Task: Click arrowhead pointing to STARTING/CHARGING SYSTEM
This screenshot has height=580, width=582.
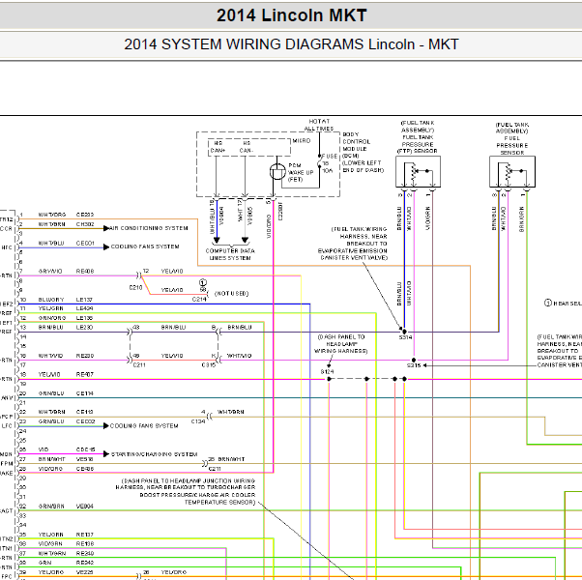Action: (x=106, y=454)
